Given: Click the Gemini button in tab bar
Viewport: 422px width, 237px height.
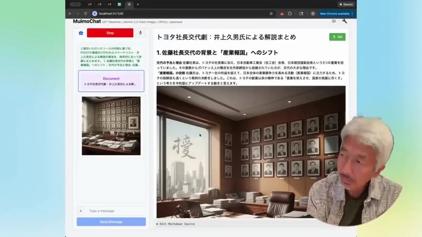Looking at the screenshot, I should coord(346,4).
